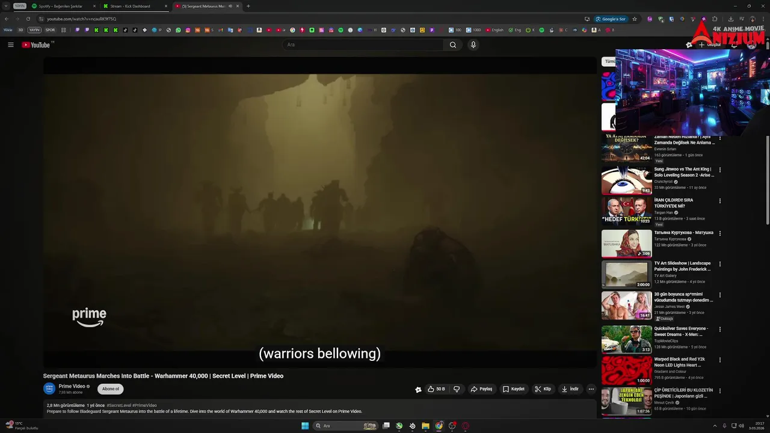Open options for 30 gün boyunca video

click(x=720, y=295)
